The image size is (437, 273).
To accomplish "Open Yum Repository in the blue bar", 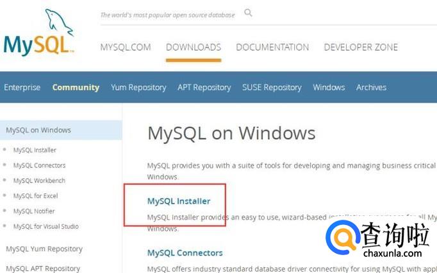I will [x=138, y=87].
